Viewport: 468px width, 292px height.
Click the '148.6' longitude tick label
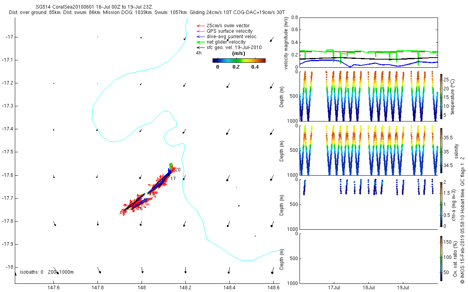coord(273,288)
